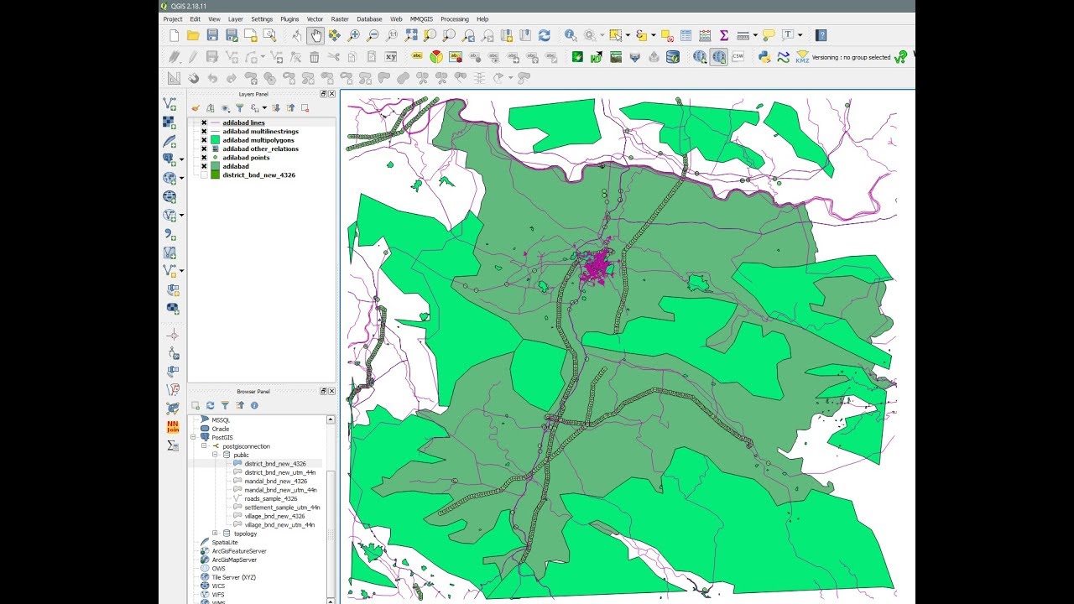Open the Processing menu
This screenshot has width=1074, height=604.
(455, 18)
